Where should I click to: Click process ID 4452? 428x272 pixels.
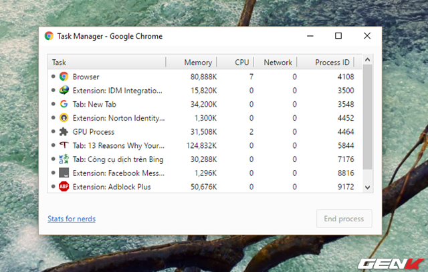[x=346, y=118]
